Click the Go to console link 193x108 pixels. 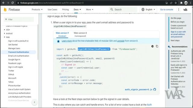[x=166, y=9]
